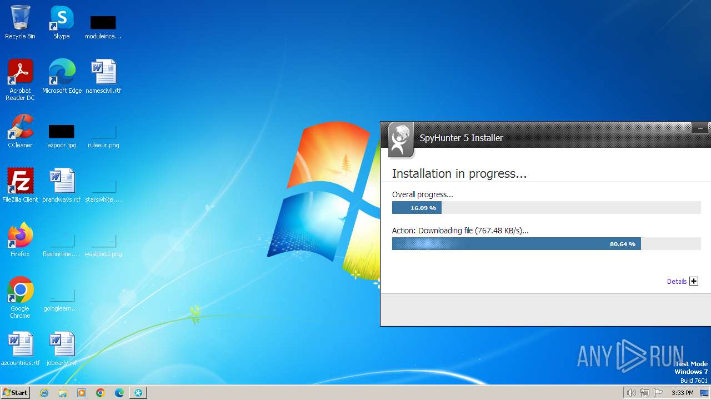Launch Microsoft Edge desktop shortcut
This screenshot has width=711, height=400.
[x=62, y=77]
